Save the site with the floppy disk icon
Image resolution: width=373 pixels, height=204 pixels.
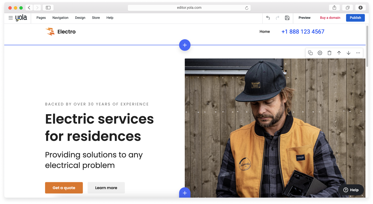[x=287, y=18]
